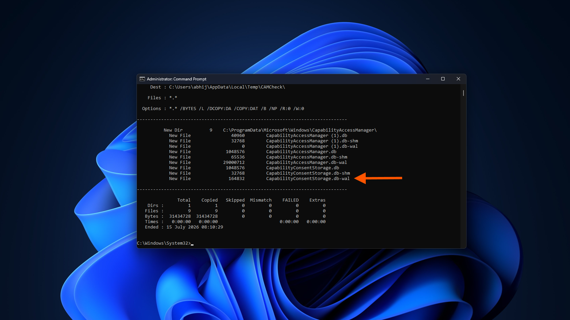Click file name CapabilityAccessManager (1).db
This screenshot has width=570, height=320.
tap(307, 136)
